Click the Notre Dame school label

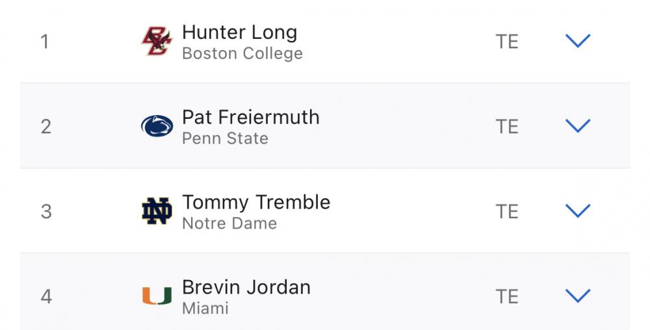[x=229, y=223]
